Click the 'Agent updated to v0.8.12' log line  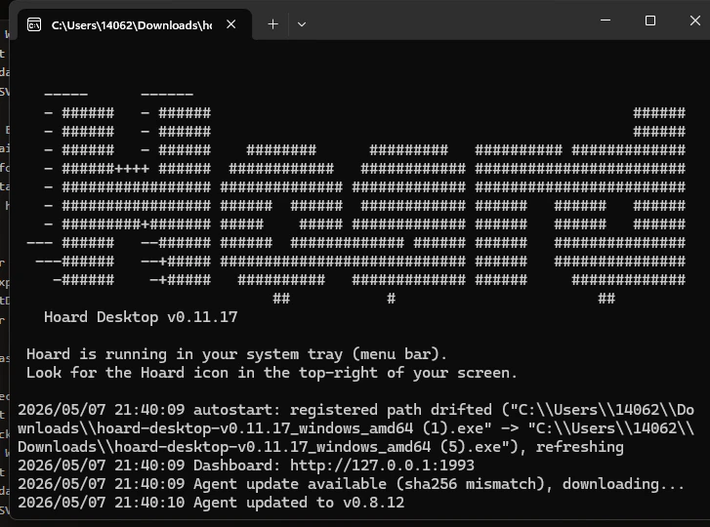[x=211, y=503]
